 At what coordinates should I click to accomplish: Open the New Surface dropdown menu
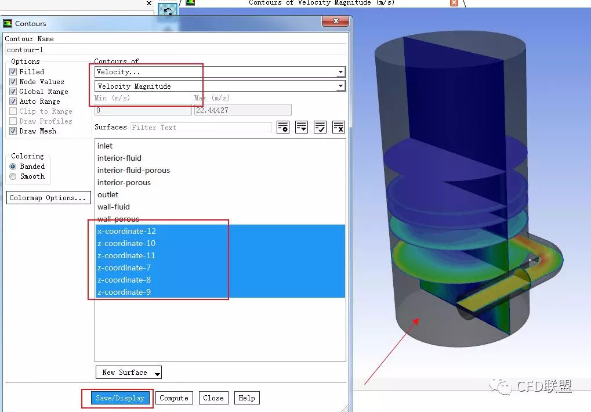pos(128,373)
